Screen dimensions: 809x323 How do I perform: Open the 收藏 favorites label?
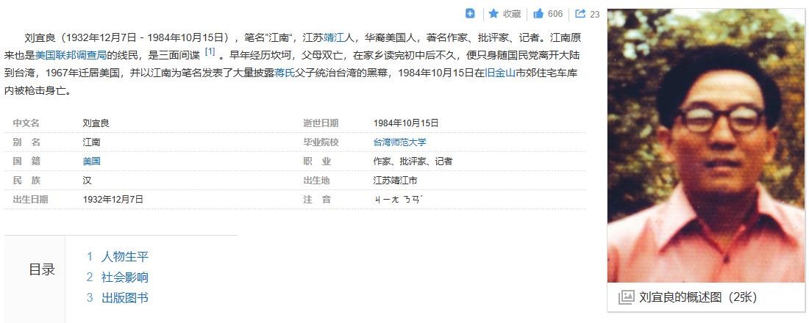click(512, 13)
